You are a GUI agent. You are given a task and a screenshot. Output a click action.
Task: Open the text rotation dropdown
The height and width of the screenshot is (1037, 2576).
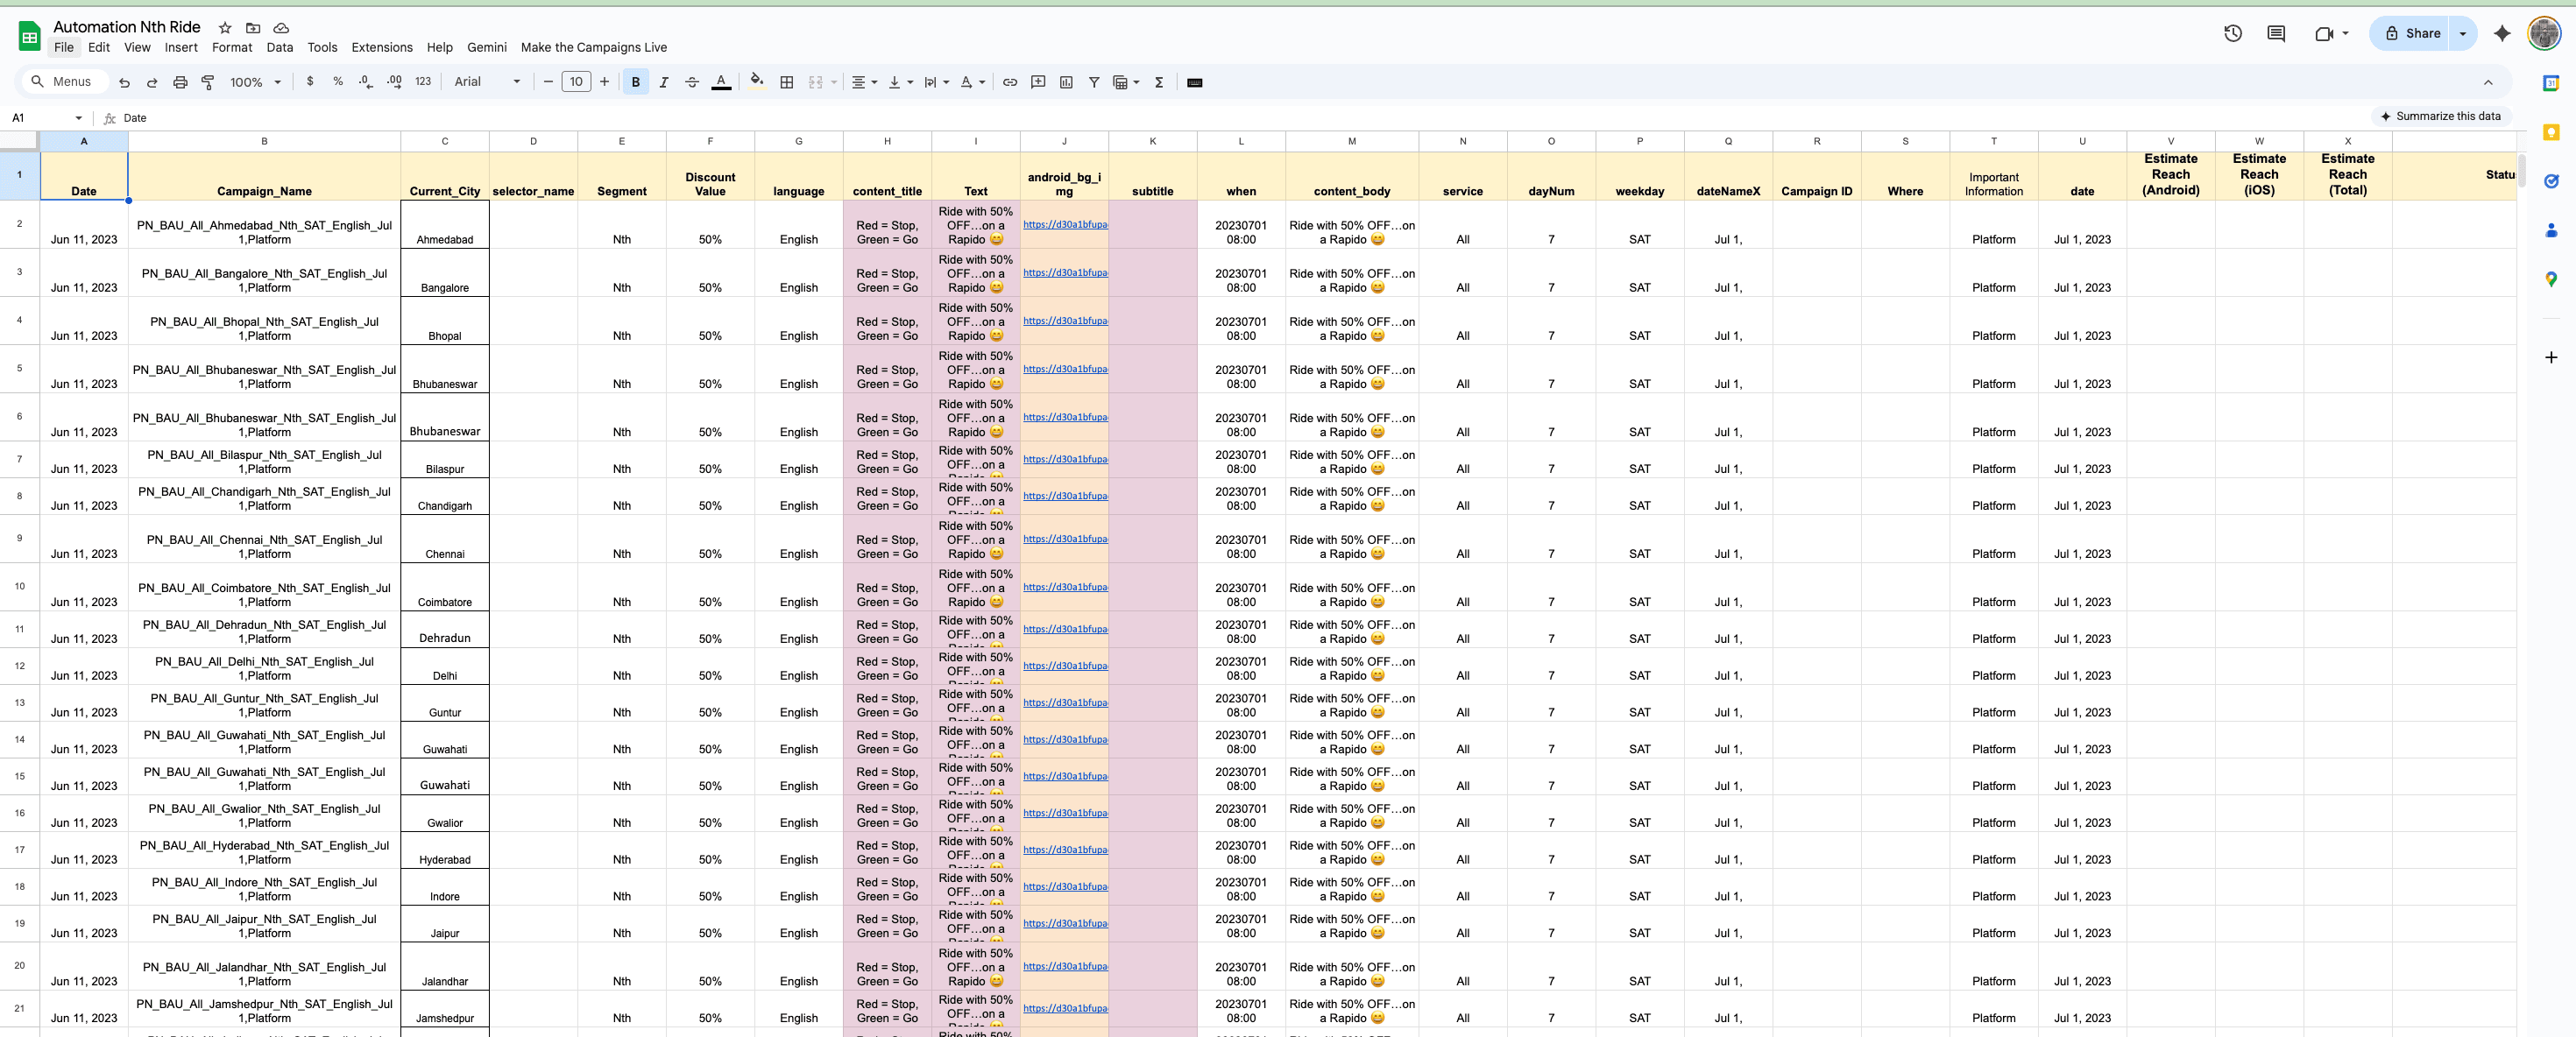click(972, 82)
